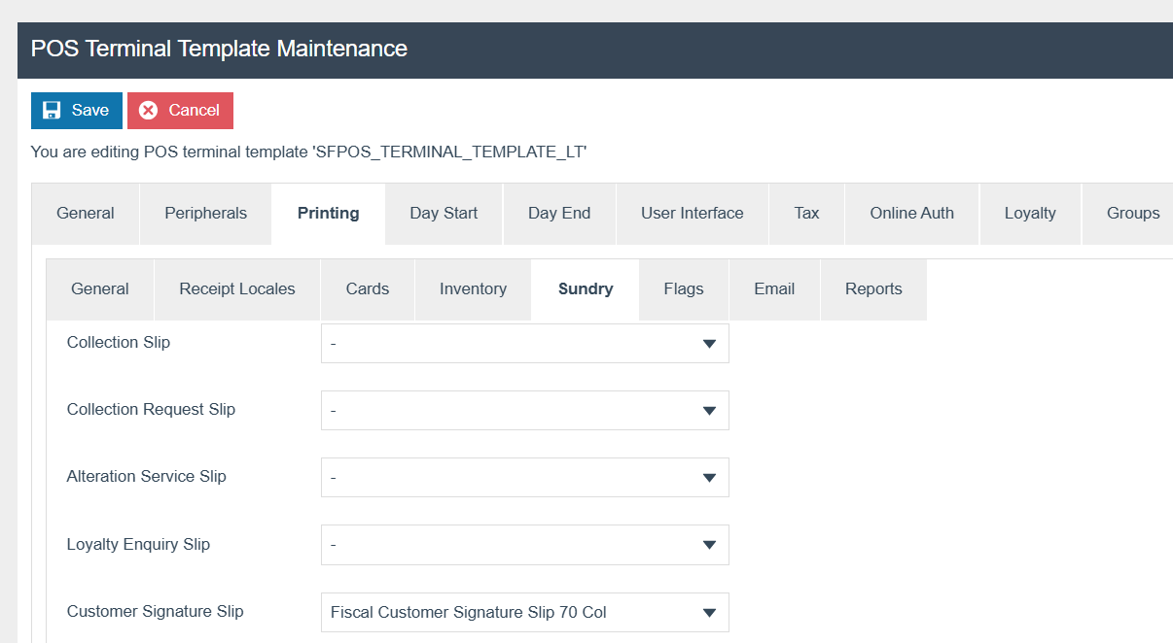Screen dimensions: 1173x643
Task: Open the Receipt Locales sub-tab
Action: (x=237, y=289)
